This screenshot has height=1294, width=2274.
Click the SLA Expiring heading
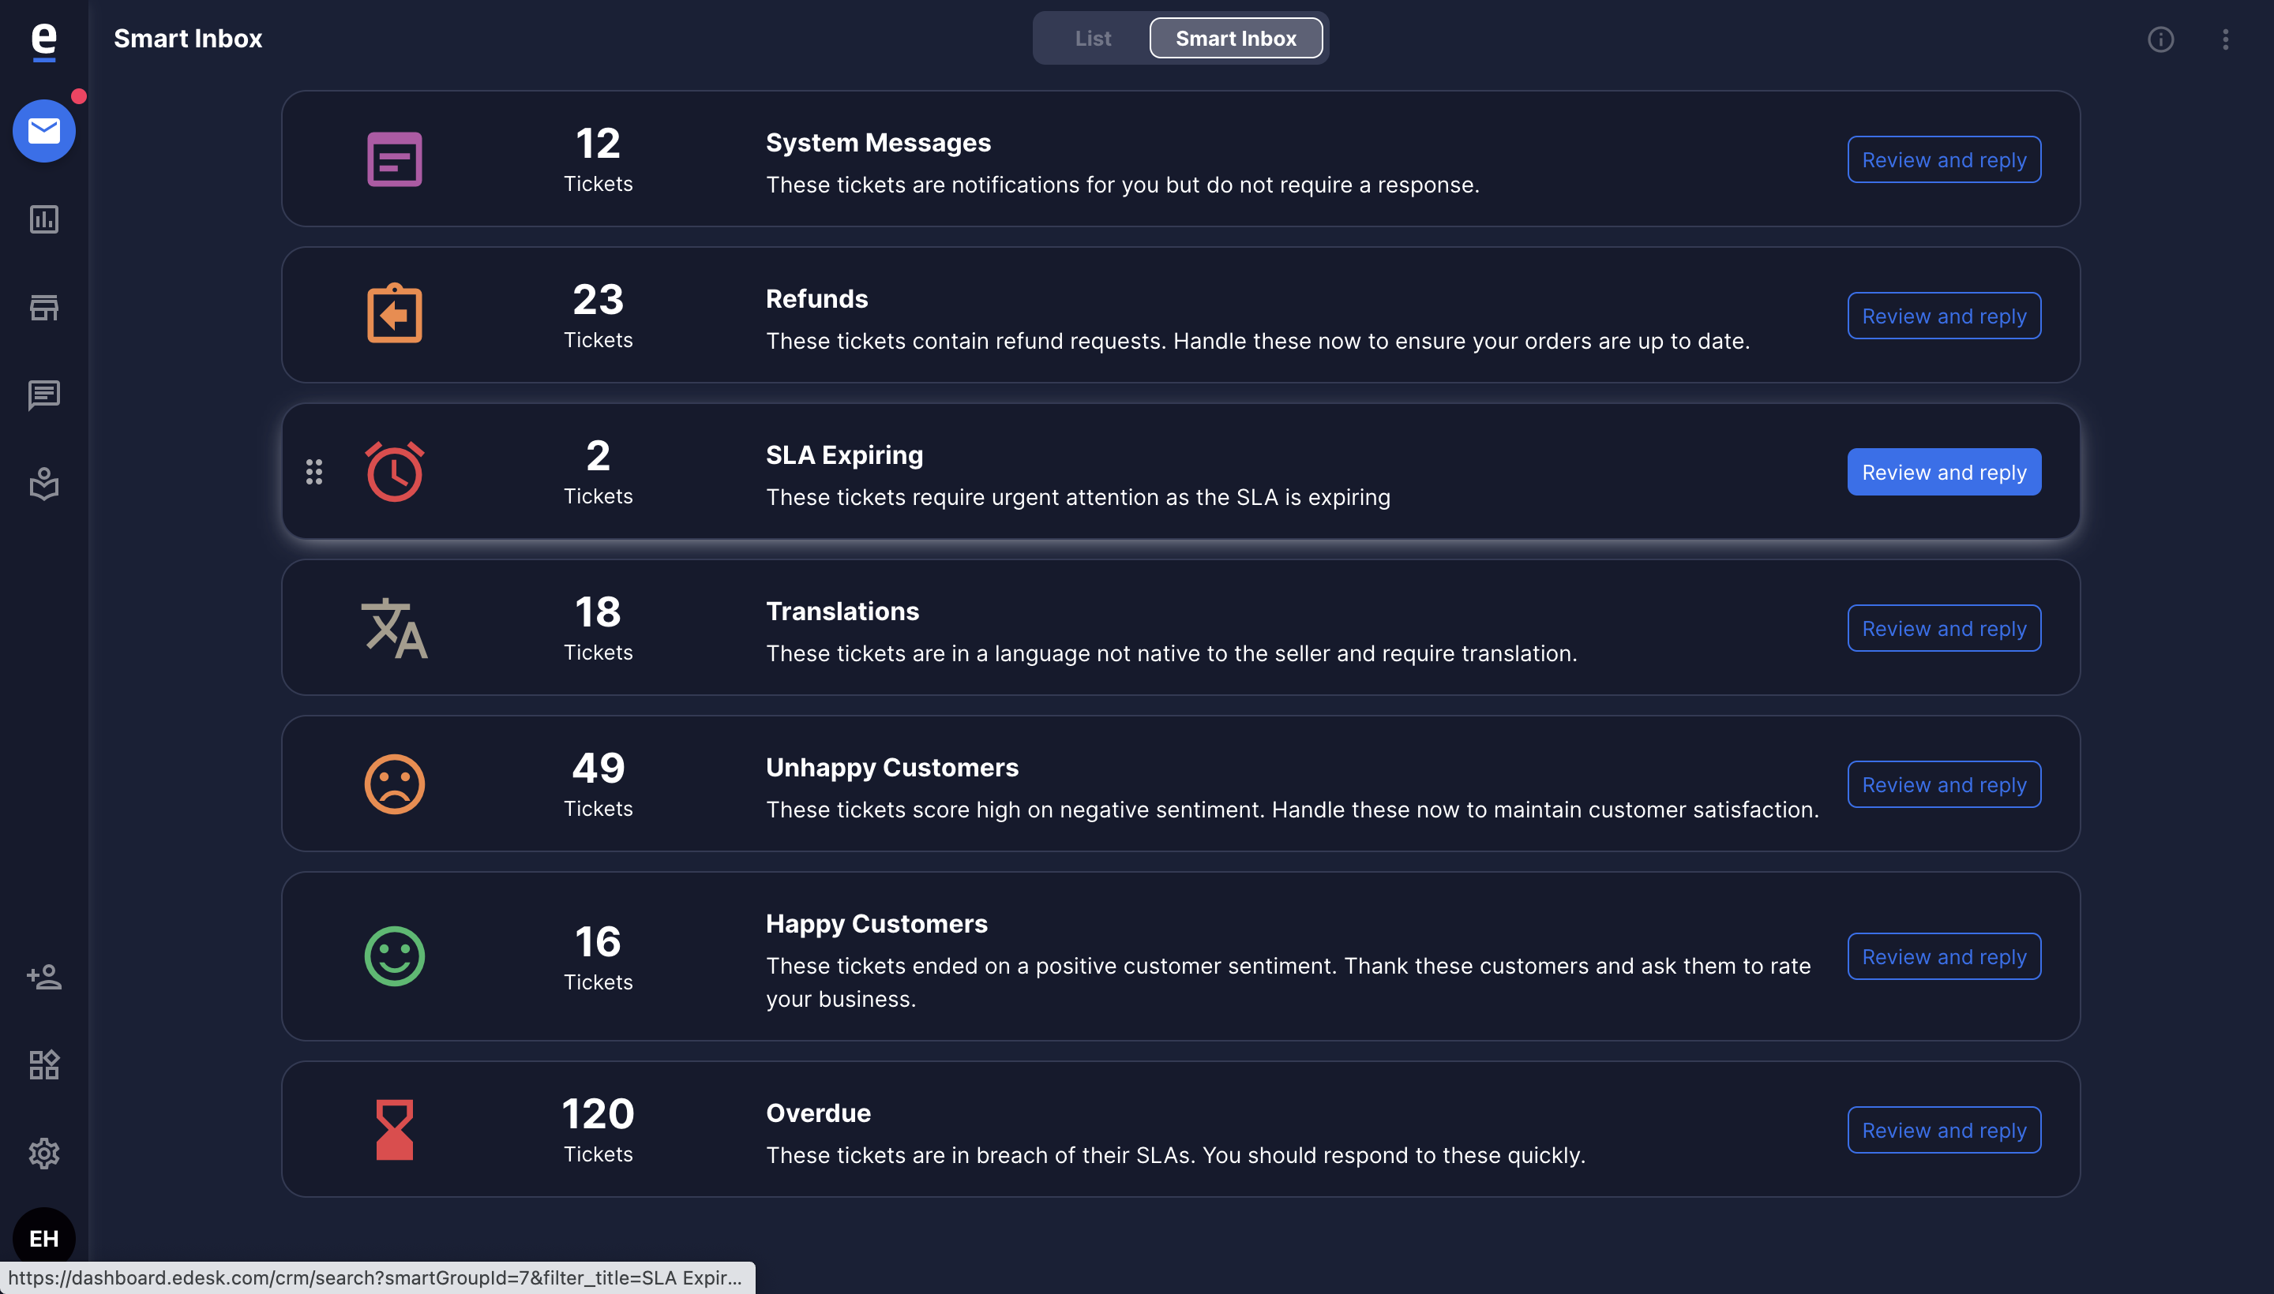pyautogui.click(x=844, y=455)
